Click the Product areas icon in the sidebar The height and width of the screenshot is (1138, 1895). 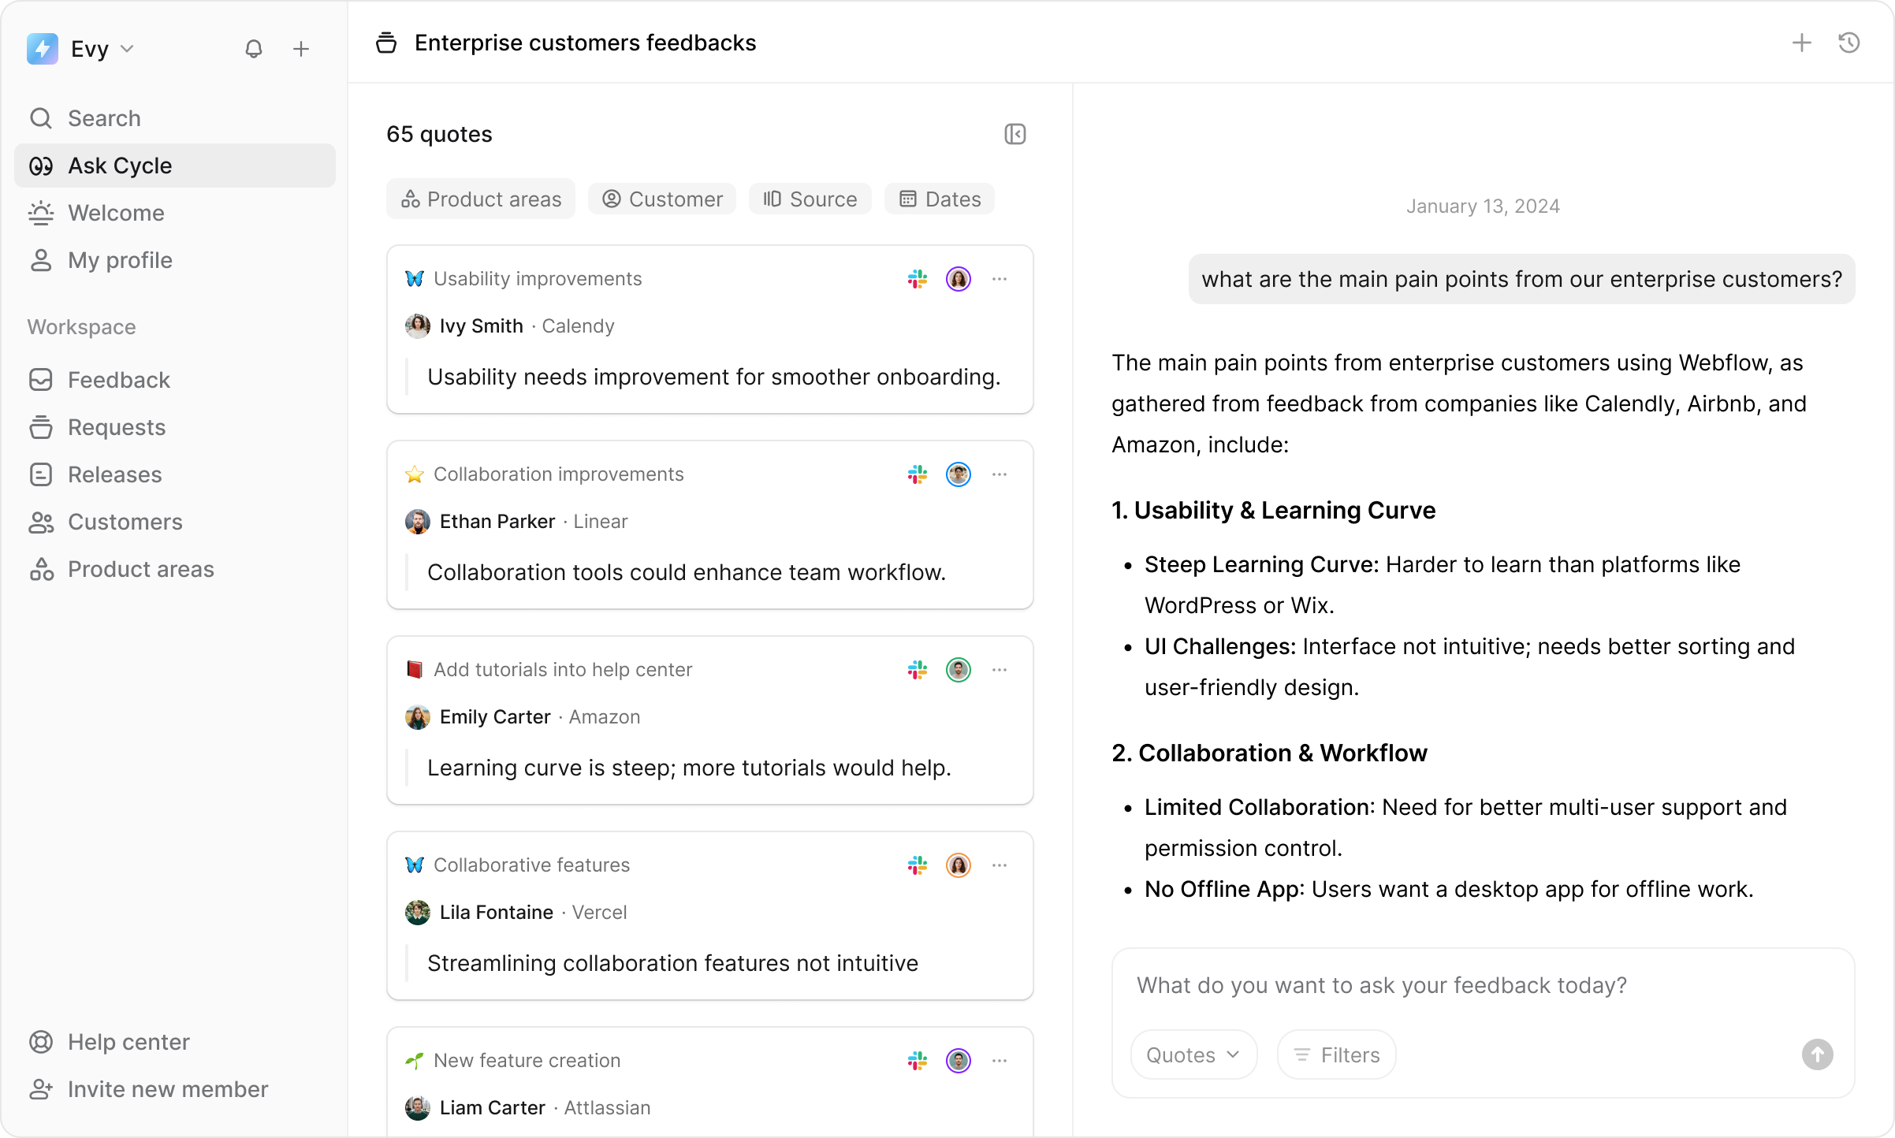pos(42,569)
